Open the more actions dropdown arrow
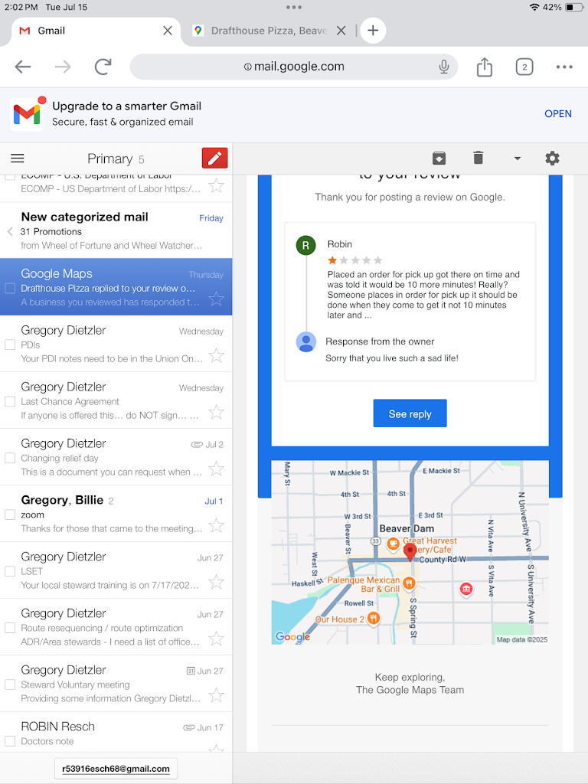Screen dimensions: 588x784 517,158
